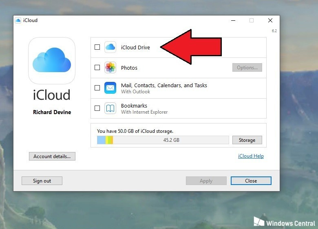The width and height of the screenshot is (318, 229).
Task: Close the iCloud window with X
Action: pyautogui.click(x=270, y=20)
